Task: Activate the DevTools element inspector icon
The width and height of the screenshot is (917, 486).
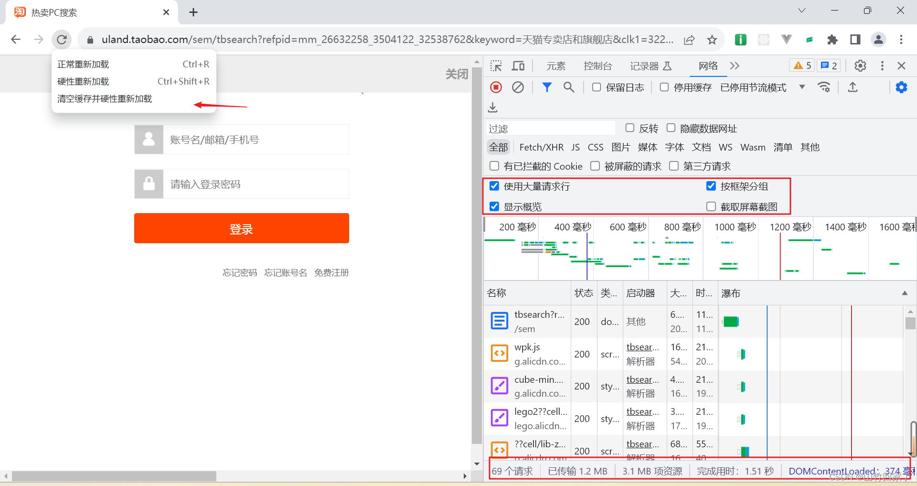Action: pyautogui.click(x=496, y=66)
